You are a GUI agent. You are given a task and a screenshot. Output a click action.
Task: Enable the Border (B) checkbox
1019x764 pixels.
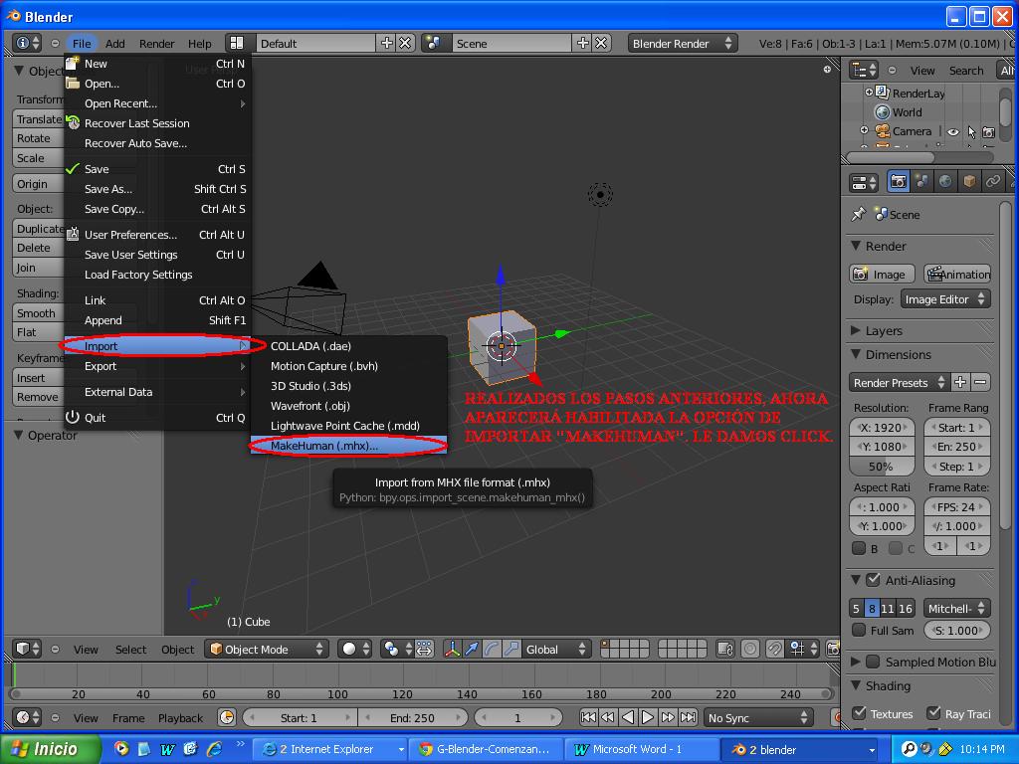859,548
